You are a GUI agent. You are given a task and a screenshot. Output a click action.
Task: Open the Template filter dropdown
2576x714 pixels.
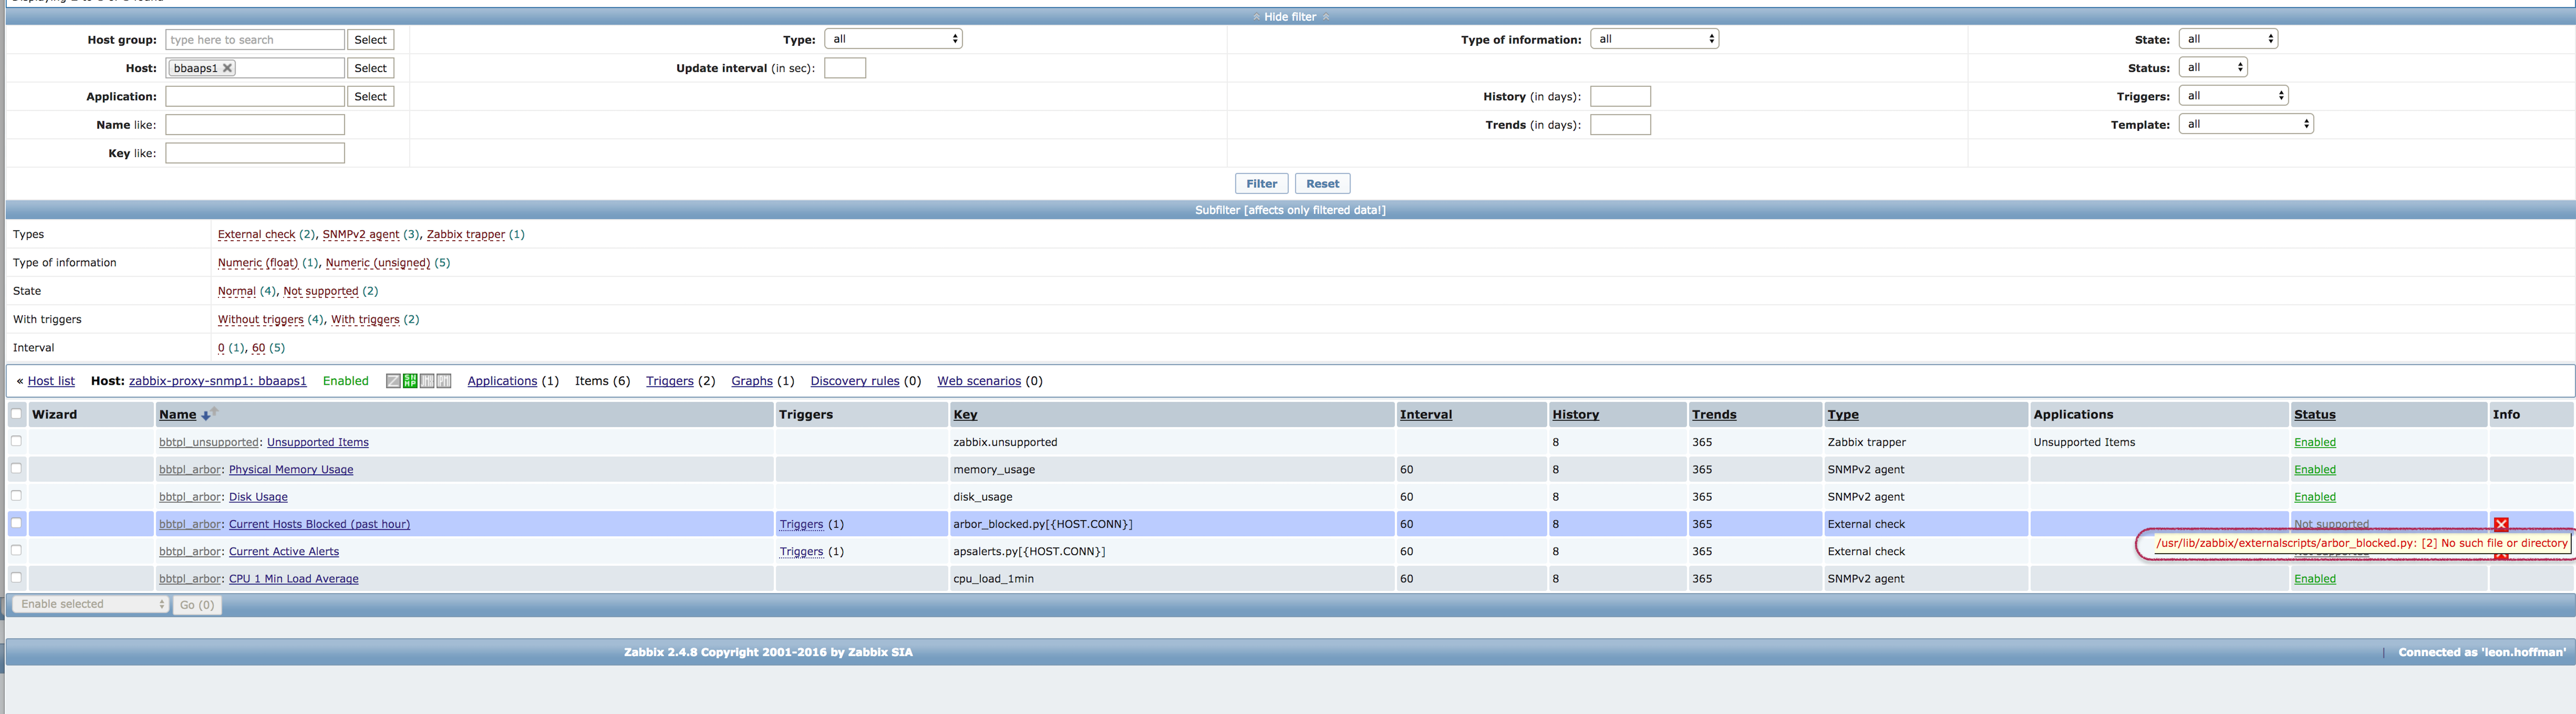(2246, 124)
